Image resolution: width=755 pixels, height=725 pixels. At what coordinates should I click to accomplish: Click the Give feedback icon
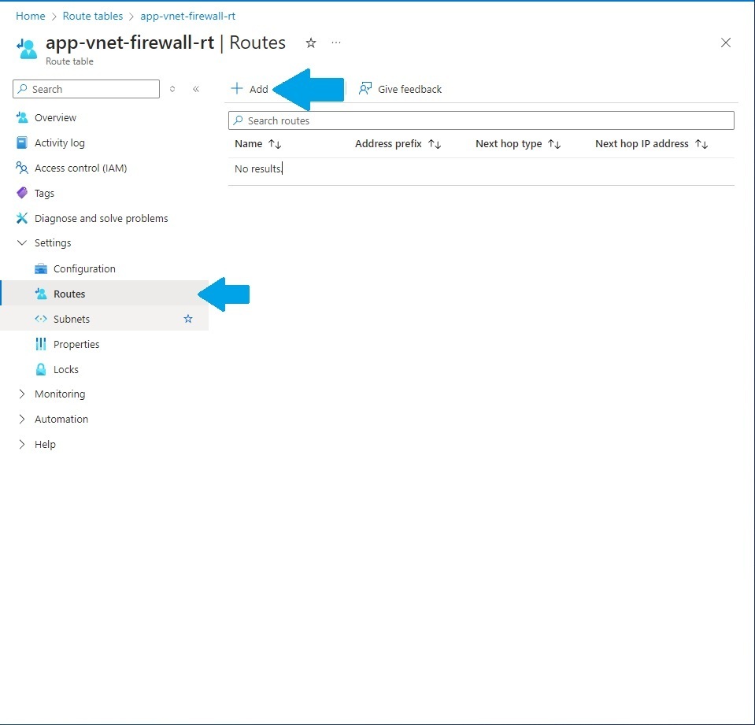tap(365, 89)
